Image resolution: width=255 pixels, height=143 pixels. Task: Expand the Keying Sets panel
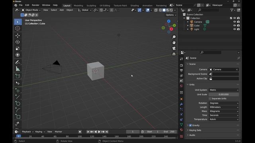(x=195, y=130)
